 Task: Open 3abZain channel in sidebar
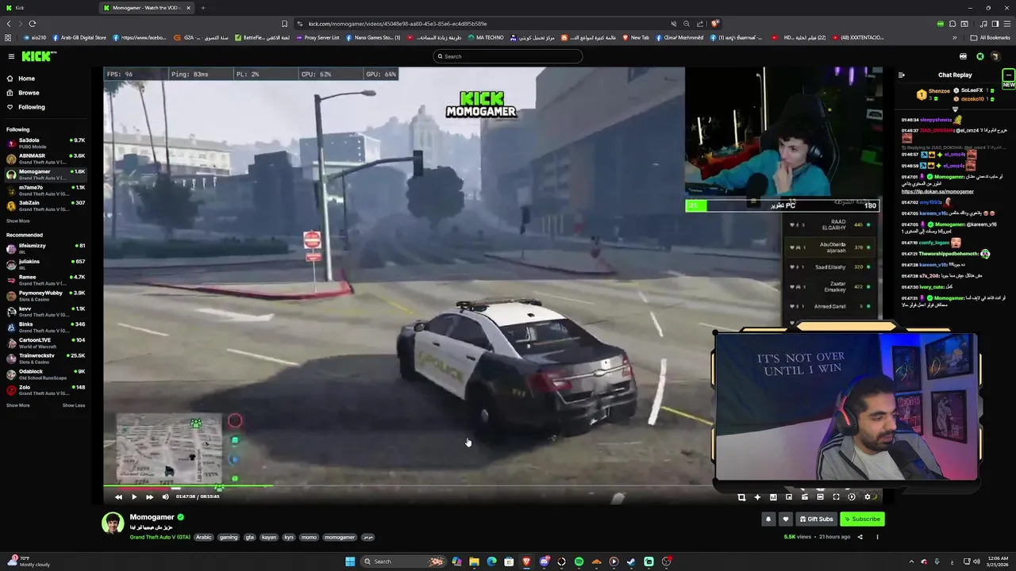[x=45, y=206]
